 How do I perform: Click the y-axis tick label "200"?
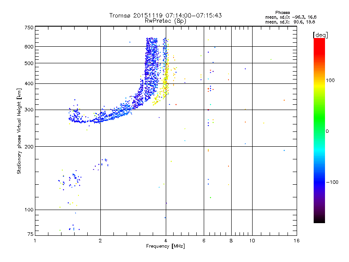[x=29, y=147]
